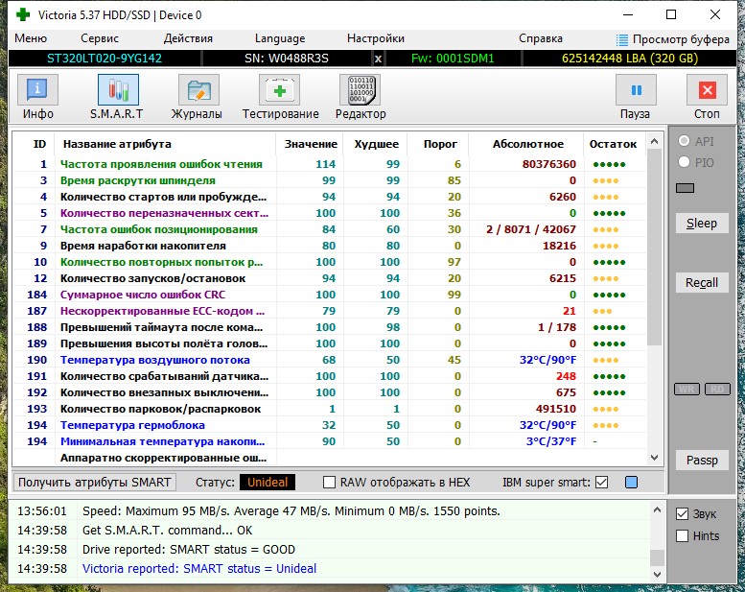The width and height of the screenshot is (745, 592).
Task: Click the Passp button
Action: click(x=702, y=461)
